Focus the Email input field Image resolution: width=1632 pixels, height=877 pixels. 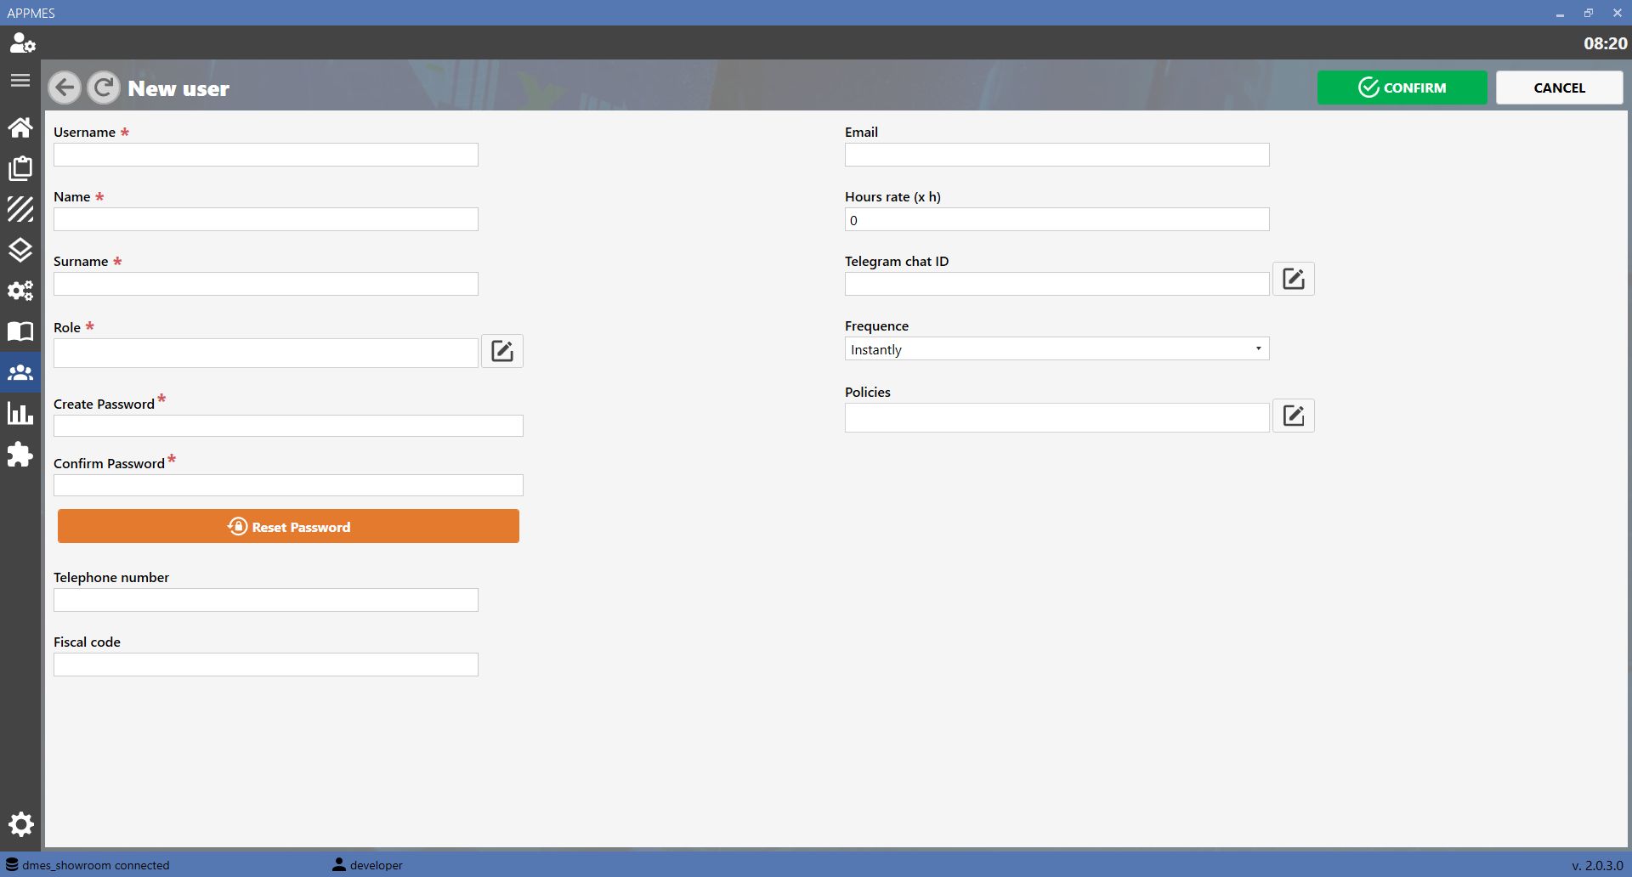click(1057, 155)
